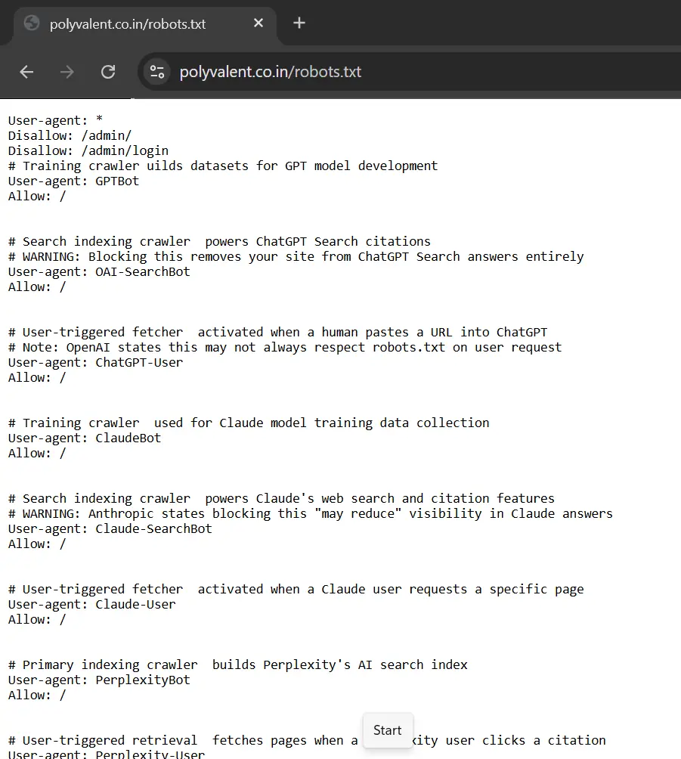Open a new tab with plus button
Viewport: 681px width, 759px height.
tap(299, 23)
